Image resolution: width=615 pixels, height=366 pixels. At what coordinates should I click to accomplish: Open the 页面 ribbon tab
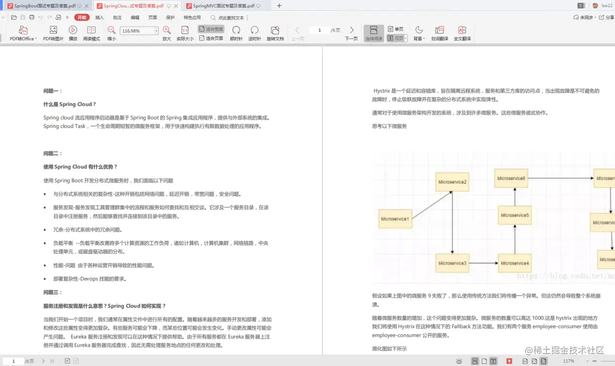click(x=153, y=17)
